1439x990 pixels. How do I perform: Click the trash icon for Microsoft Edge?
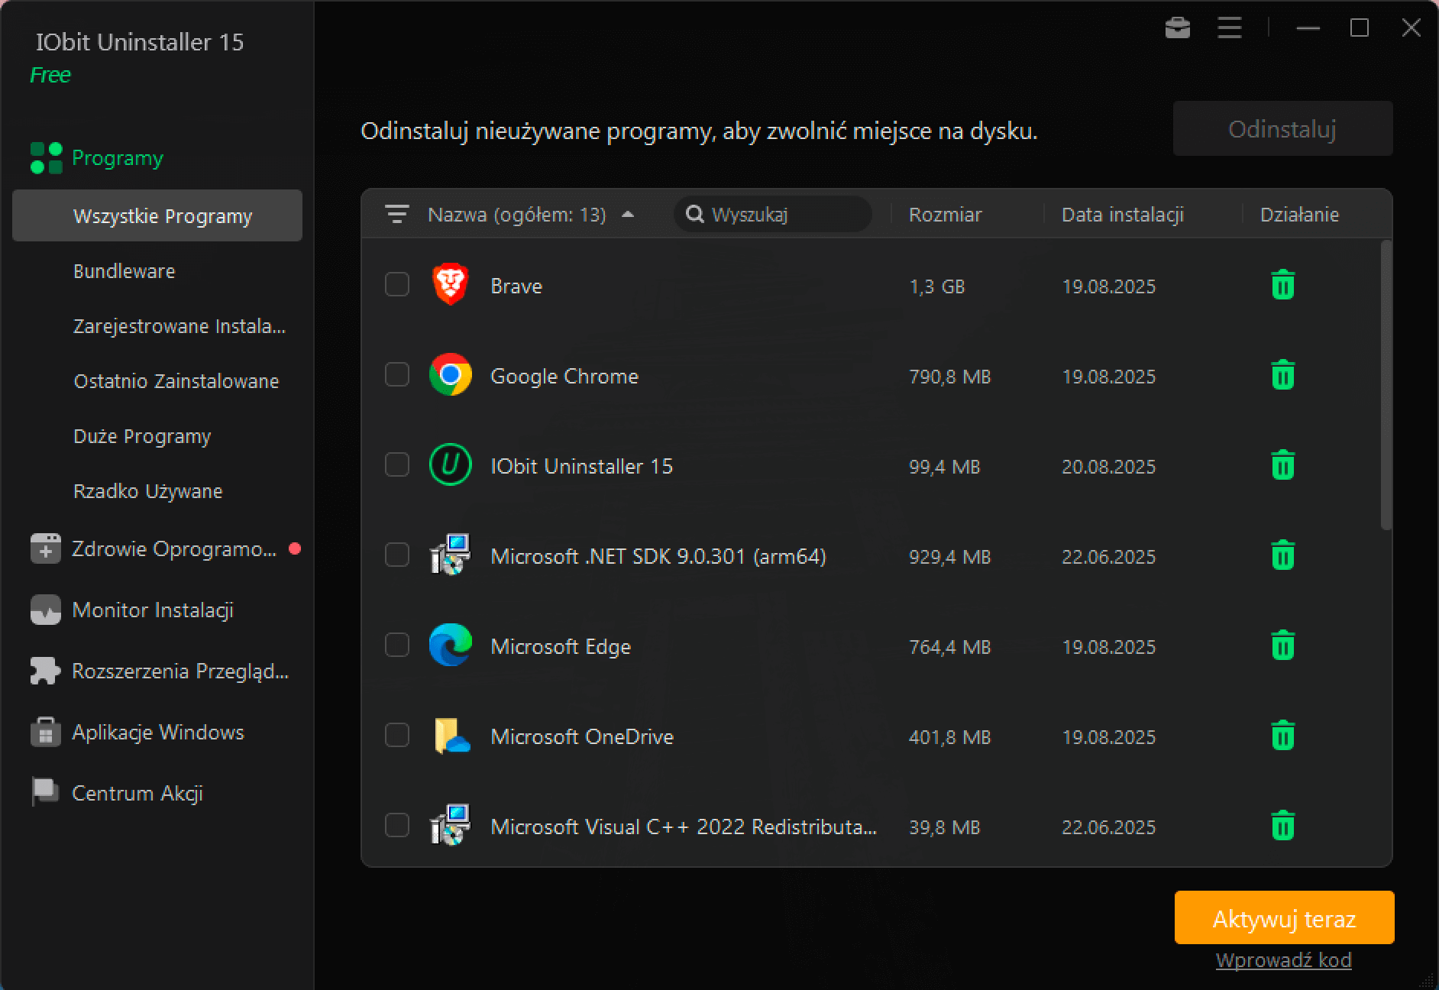pos(1282,645)
